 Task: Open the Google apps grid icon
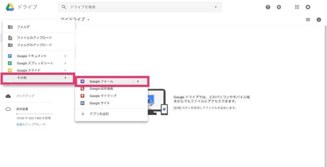[297, 7]
